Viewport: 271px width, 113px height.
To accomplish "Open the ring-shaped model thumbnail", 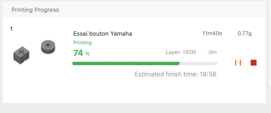I will (x=48, y=47).
